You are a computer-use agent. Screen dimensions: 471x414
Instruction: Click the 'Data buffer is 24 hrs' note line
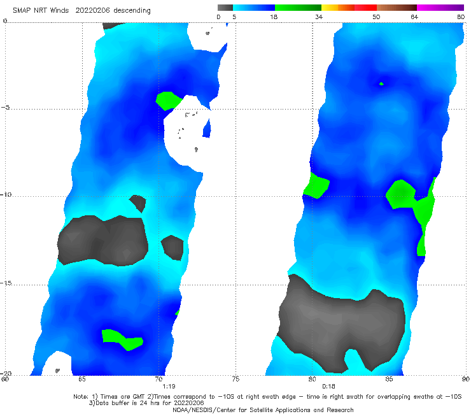146,403
